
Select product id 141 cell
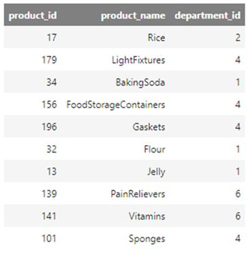pos(49,216)
